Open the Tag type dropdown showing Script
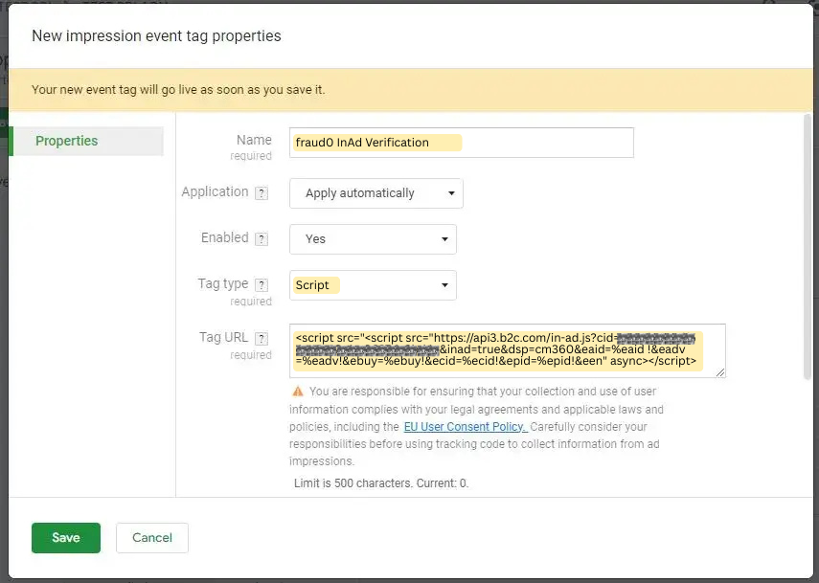819x583 pixels. pyautogui.click(x=373, y=285)
